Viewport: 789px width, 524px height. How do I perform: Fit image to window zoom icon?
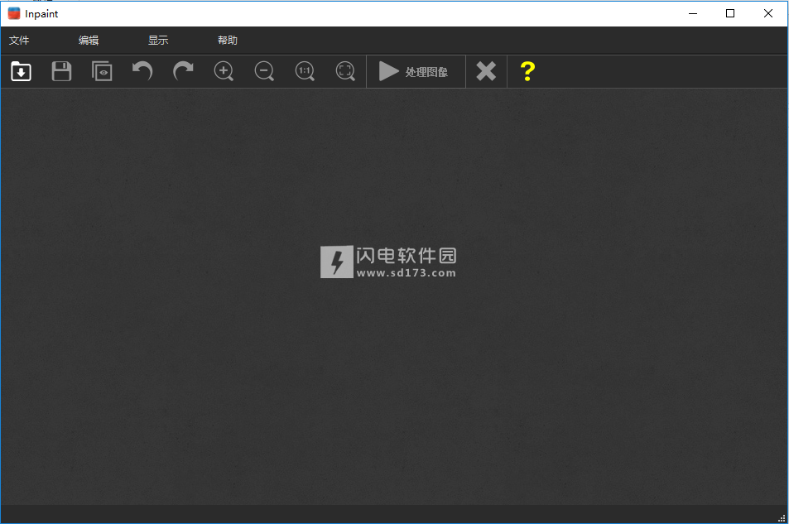pos(345,71)
